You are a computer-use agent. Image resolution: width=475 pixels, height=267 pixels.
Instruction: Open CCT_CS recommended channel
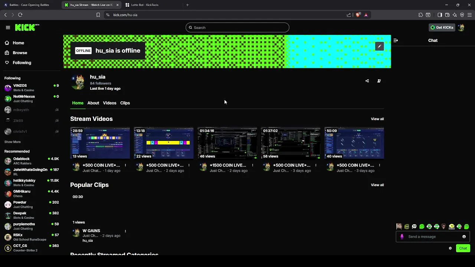pyautogui.click(x=32, y=248)
